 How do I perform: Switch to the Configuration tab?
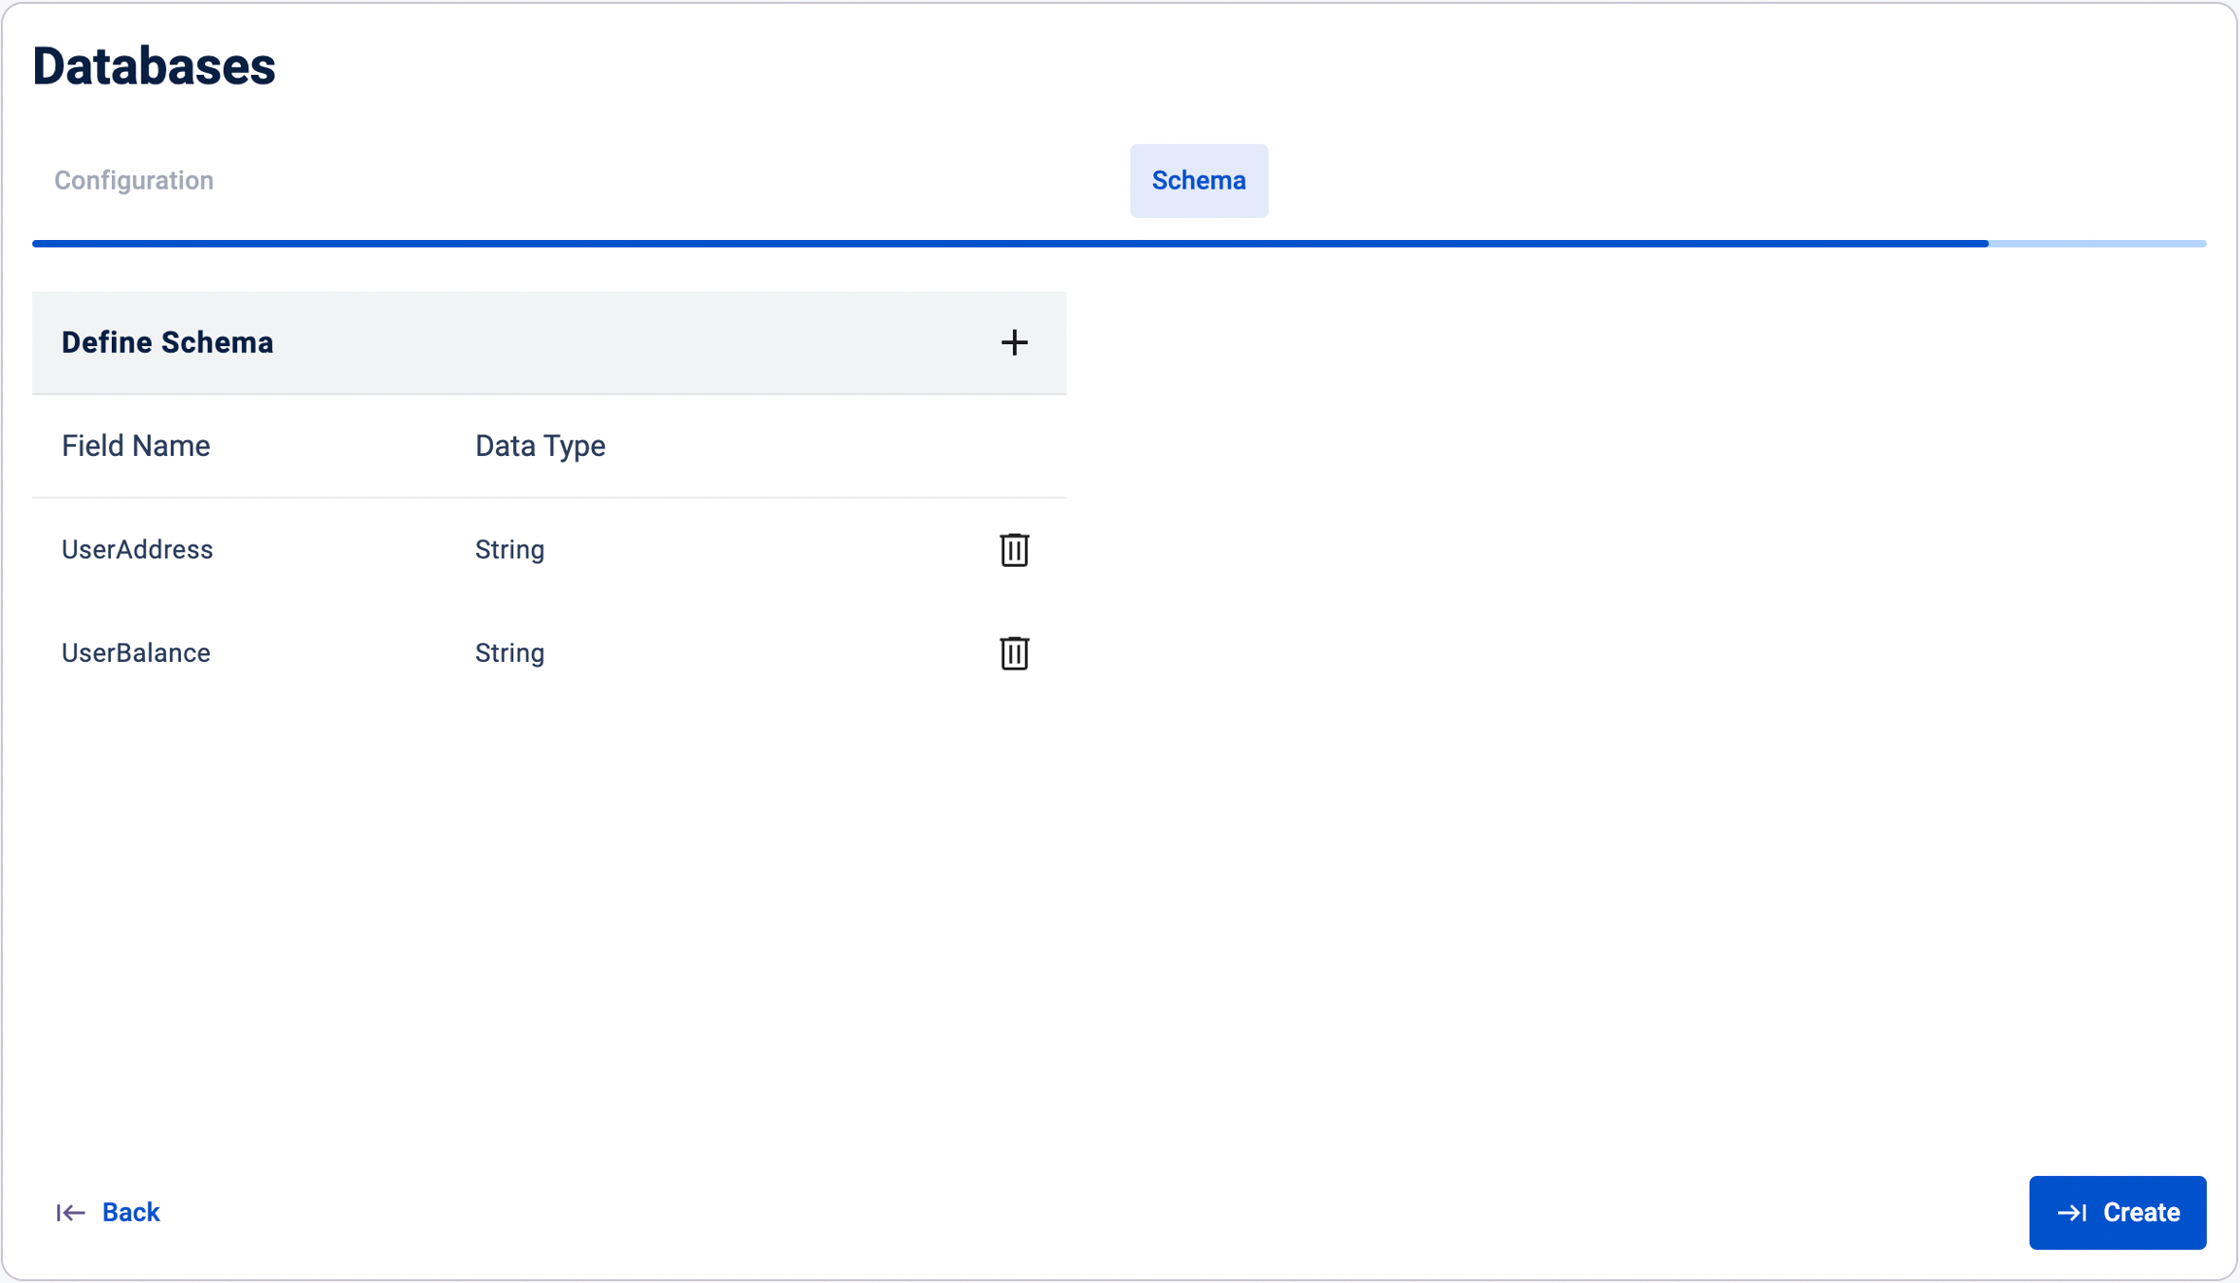pyautogui.click(x=134, y=181)
